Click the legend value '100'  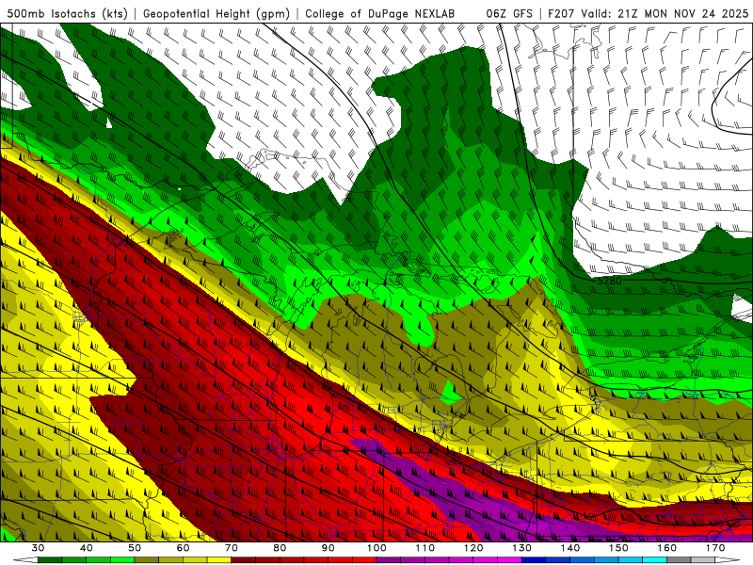377,548
